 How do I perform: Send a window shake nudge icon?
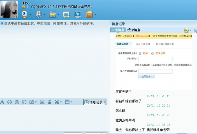pos(24,102)
